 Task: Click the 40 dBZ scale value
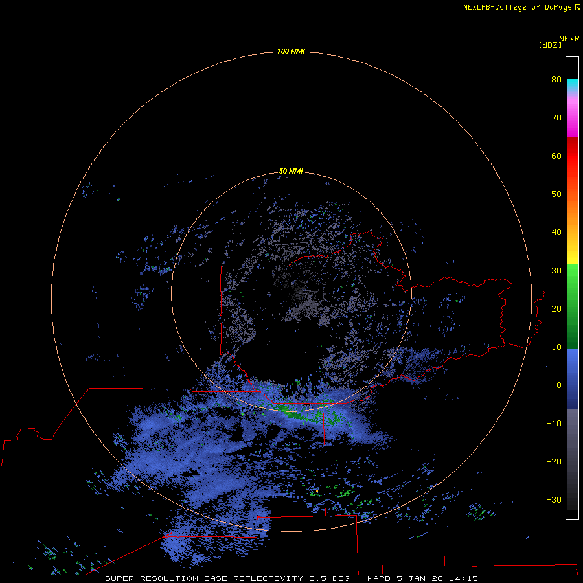556,233
